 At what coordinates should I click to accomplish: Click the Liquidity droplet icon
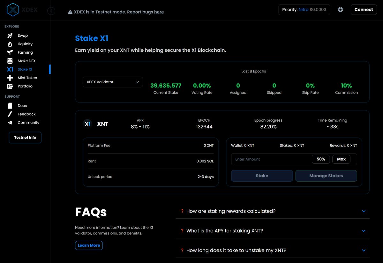(x=10, y=44)
